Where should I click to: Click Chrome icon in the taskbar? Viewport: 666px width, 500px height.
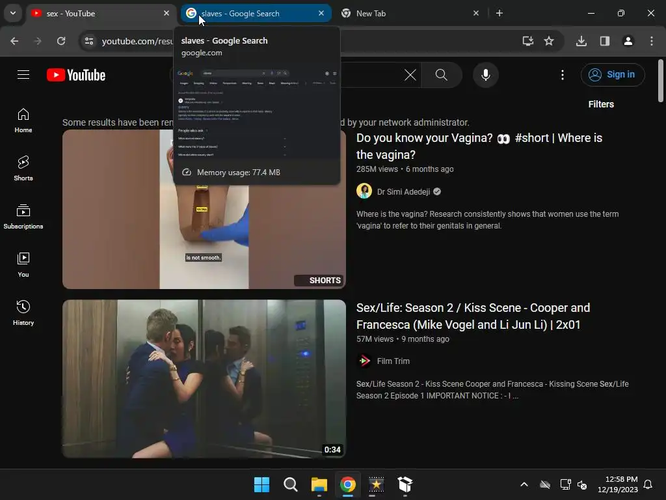(347, 484)
